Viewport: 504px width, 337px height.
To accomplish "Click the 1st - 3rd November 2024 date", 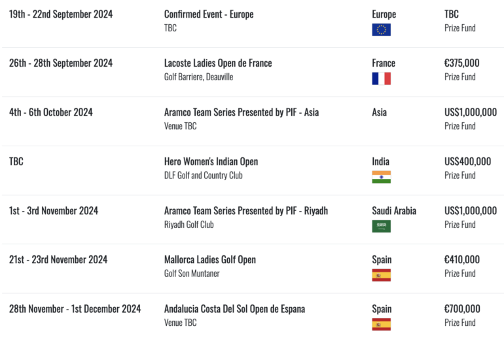I will pos(54,211).
